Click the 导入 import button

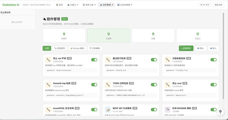213,48
